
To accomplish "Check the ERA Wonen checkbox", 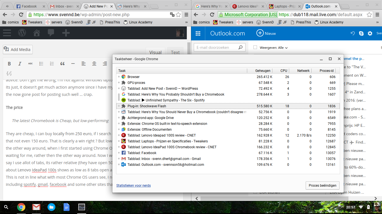I will point(255,192).
